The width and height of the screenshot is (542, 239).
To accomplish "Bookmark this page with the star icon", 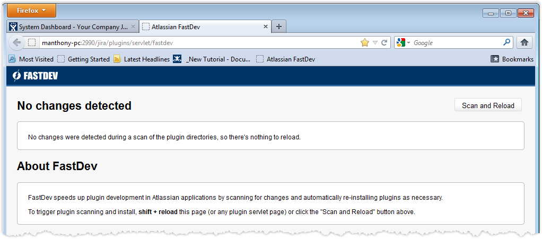I will coord(364,43).
